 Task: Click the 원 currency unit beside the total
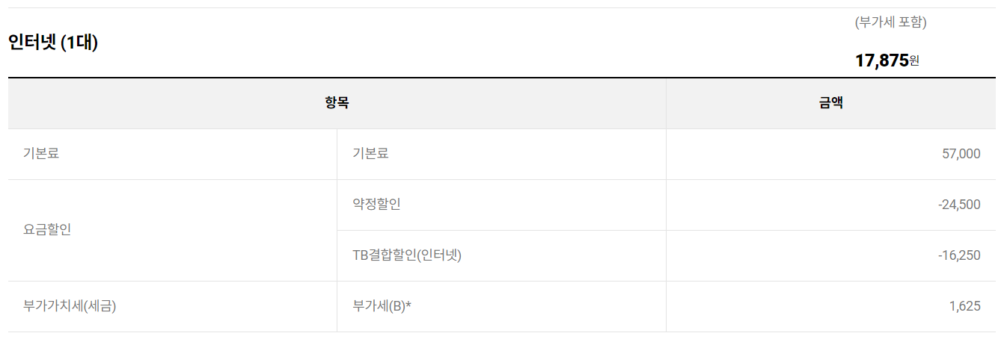tap(914, 62)
